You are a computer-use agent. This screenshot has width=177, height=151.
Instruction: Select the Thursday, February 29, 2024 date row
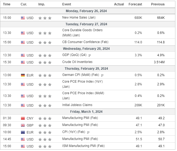[x=85, y=69]
